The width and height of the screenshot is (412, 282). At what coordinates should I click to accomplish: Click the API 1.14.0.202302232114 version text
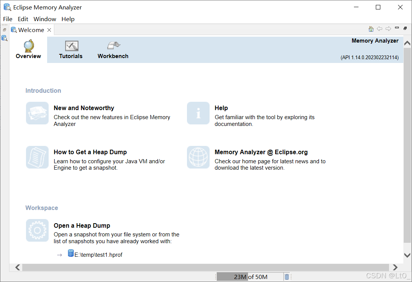(369, 57)
